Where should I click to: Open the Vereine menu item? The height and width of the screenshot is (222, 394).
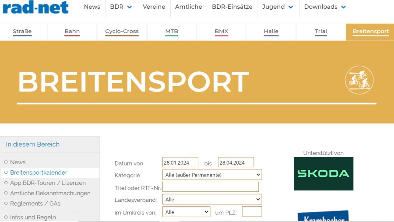tap(154, 7)
